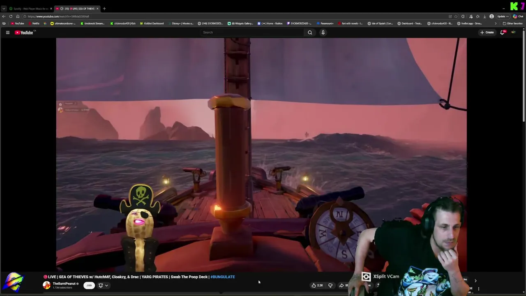This screenshot has height=296, width=526.
Task: Open TheBurntPeanut channel avatar
Action: tap(47, 285)
